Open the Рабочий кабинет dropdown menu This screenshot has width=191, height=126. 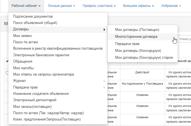pyautogui.click(x=26, y=6)
